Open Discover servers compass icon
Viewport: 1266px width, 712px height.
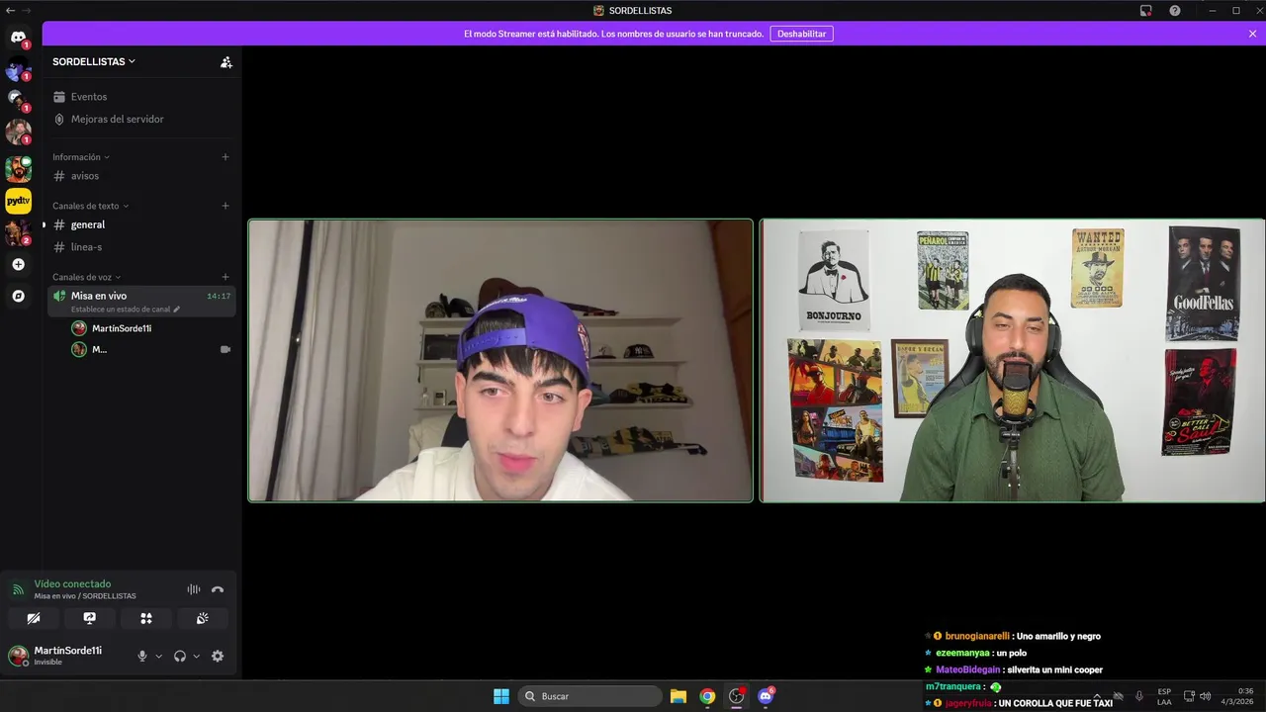click(18, 296)
